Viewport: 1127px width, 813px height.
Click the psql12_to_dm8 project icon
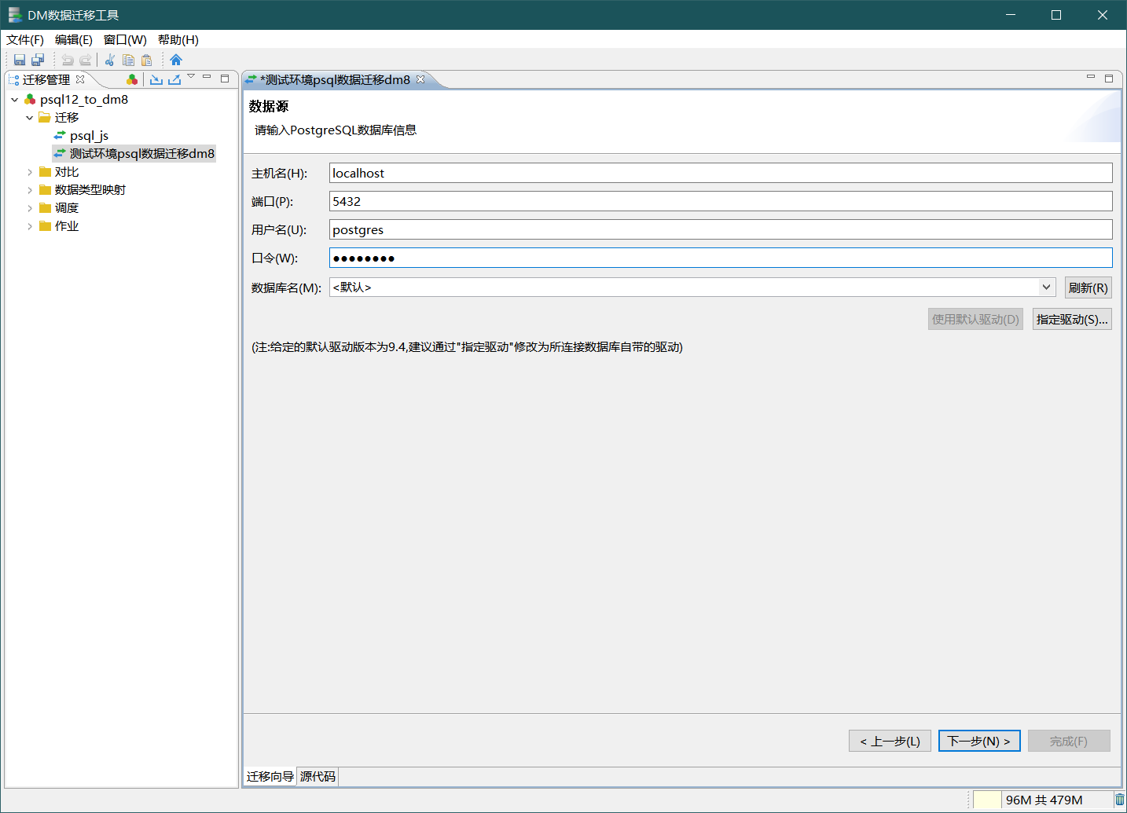pos(30,100)
